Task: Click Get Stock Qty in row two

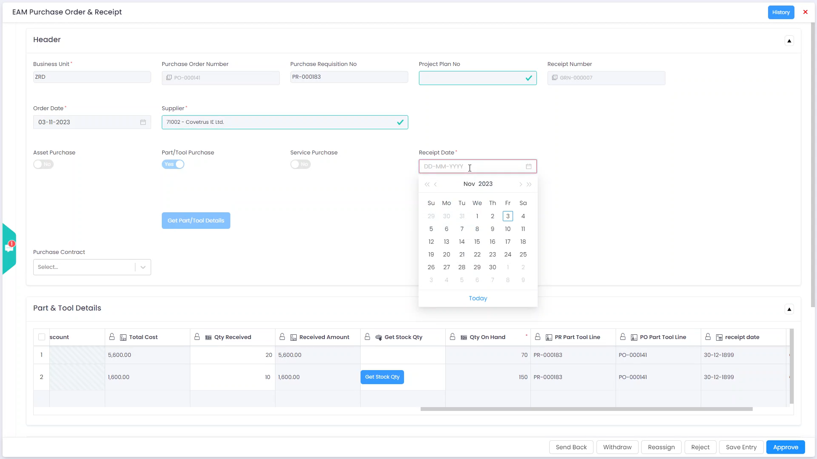Action: (x=382, y=377)
